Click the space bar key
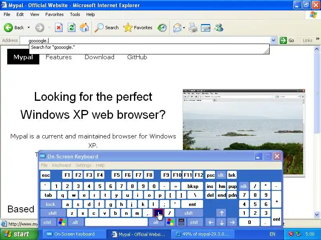Image resolution: width=321 pixels, height=240 pixels. tap(116, 222)
